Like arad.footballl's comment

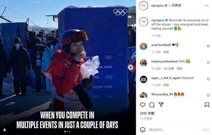coord(208,46)
